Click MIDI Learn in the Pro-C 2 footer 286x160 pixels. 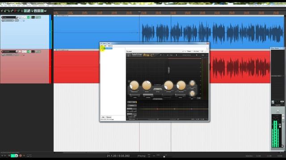[x=132, y=119]
